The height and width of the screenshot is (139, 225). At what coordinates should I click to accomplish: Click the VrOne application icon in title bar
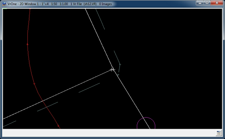(4, 4)
